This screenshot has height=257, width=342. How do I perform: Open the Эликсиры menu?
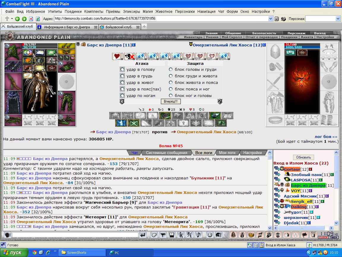tap(131, 12)
